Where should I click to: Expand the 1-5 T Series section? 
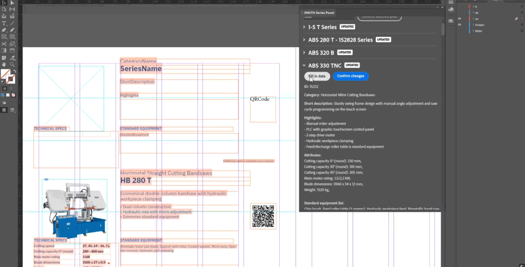tap(304, 27)
